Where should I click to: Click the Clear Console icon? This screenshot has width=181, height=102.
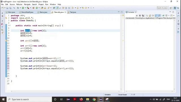[147, 16]
